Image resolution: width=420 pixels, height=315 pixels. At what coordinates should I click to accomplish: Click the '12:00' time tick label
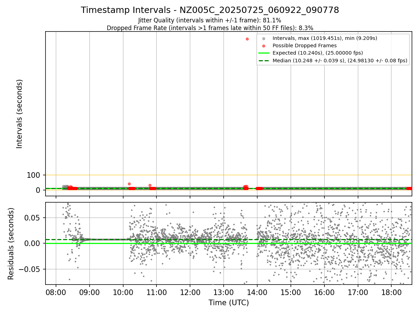point(190,292)
